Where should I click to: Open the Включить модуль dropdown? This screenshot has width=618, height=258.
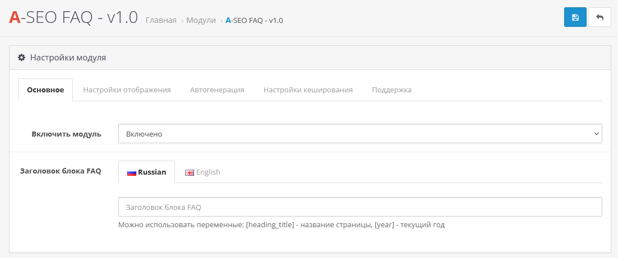pyautogui.click(x=359, y=134)
